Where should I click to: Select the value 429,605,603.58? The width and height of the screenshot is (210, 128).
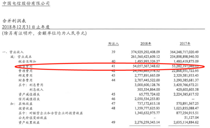[x=187, y=89]
